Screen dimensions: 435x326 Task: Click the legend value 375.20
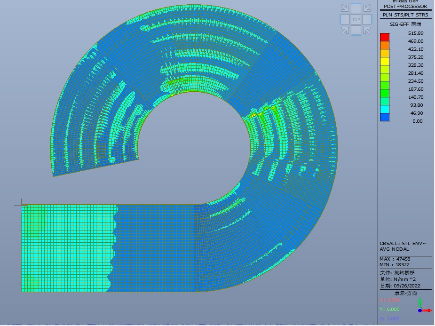pos(416,57)
